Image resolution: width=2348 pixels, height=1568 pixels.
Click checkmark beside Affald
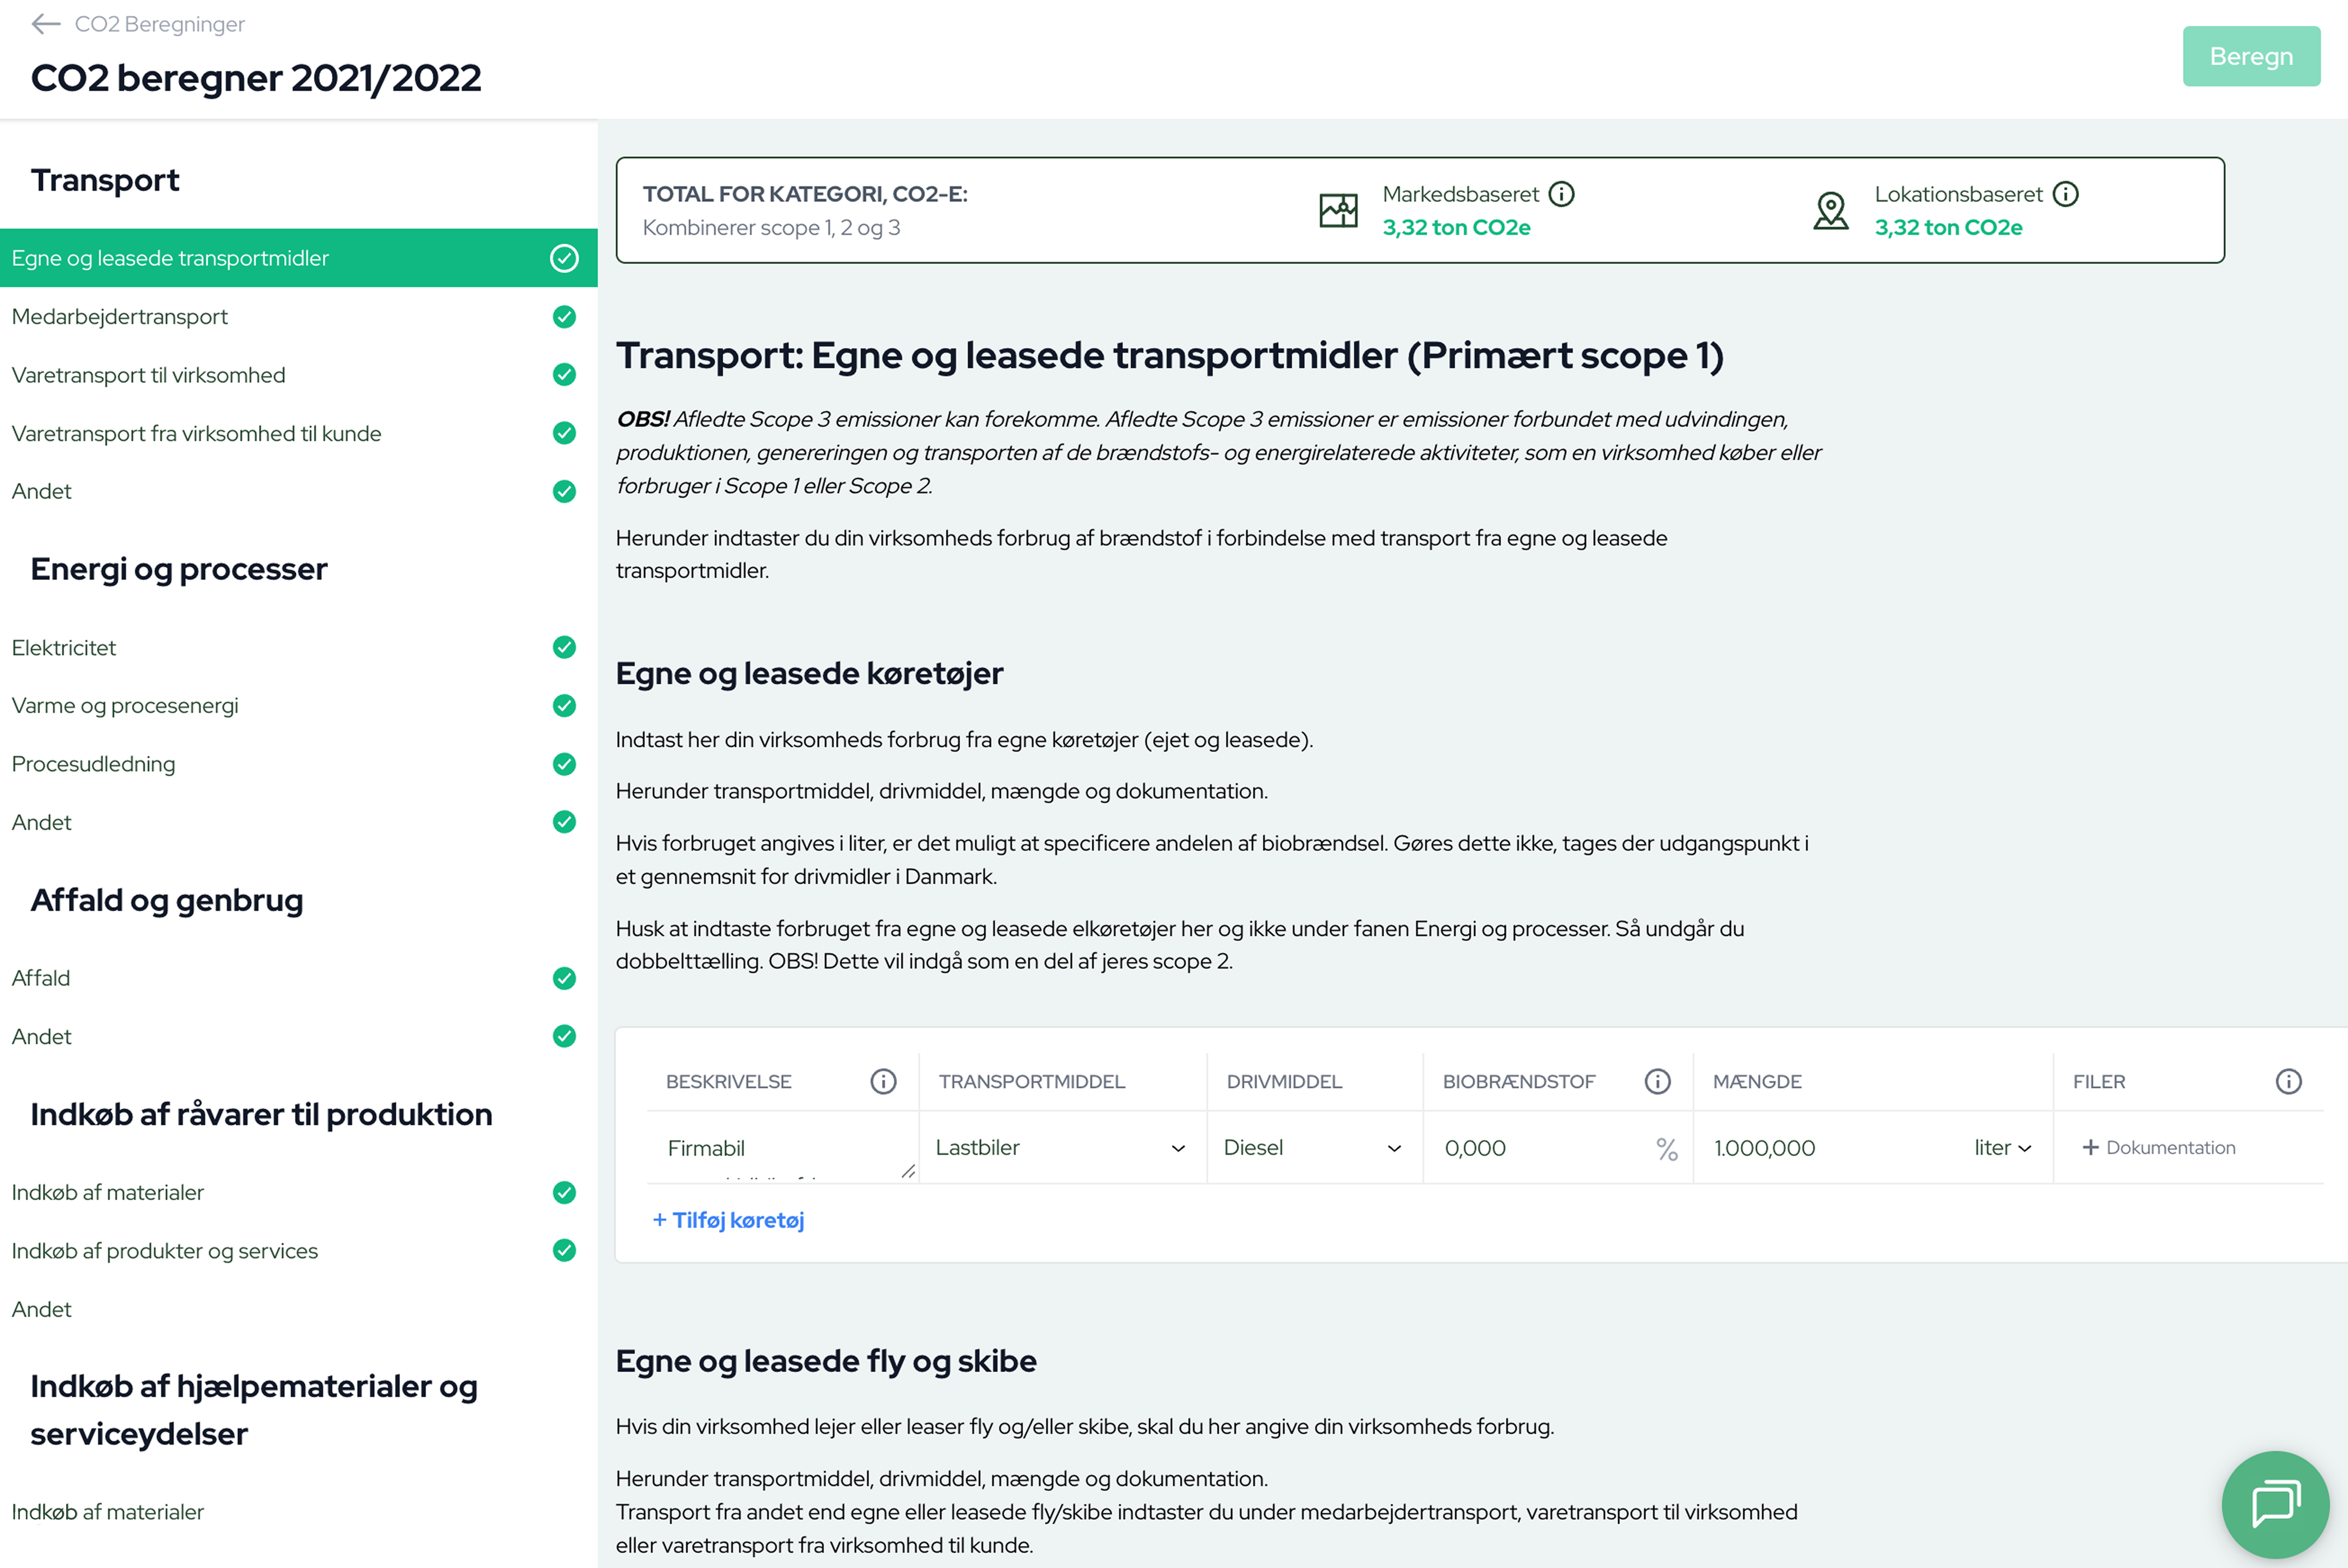point(564,978)
